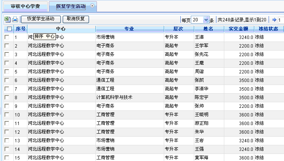This screenshot has height=161, width=284.
Task: Click the name cell 周谐
Action: (x=199, y=72)
